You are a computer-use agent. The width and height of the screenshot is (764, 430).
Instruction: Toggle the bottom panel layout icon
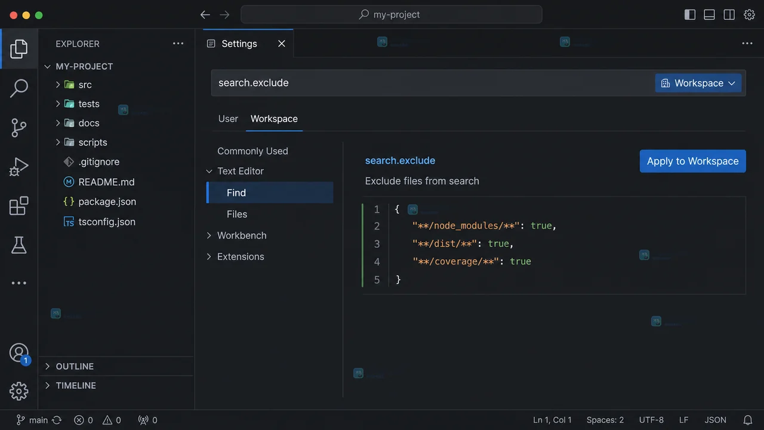(710, 14)
